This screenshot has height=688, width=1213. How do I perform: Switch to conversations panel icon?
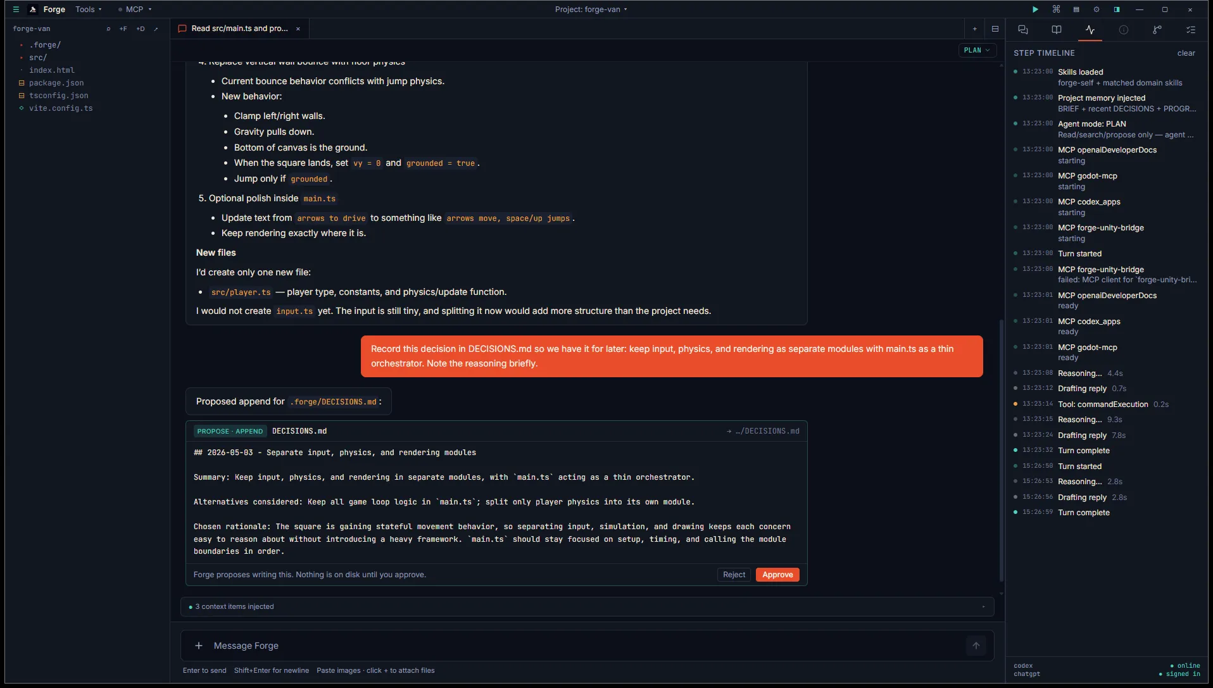(x=1023, y=30)
